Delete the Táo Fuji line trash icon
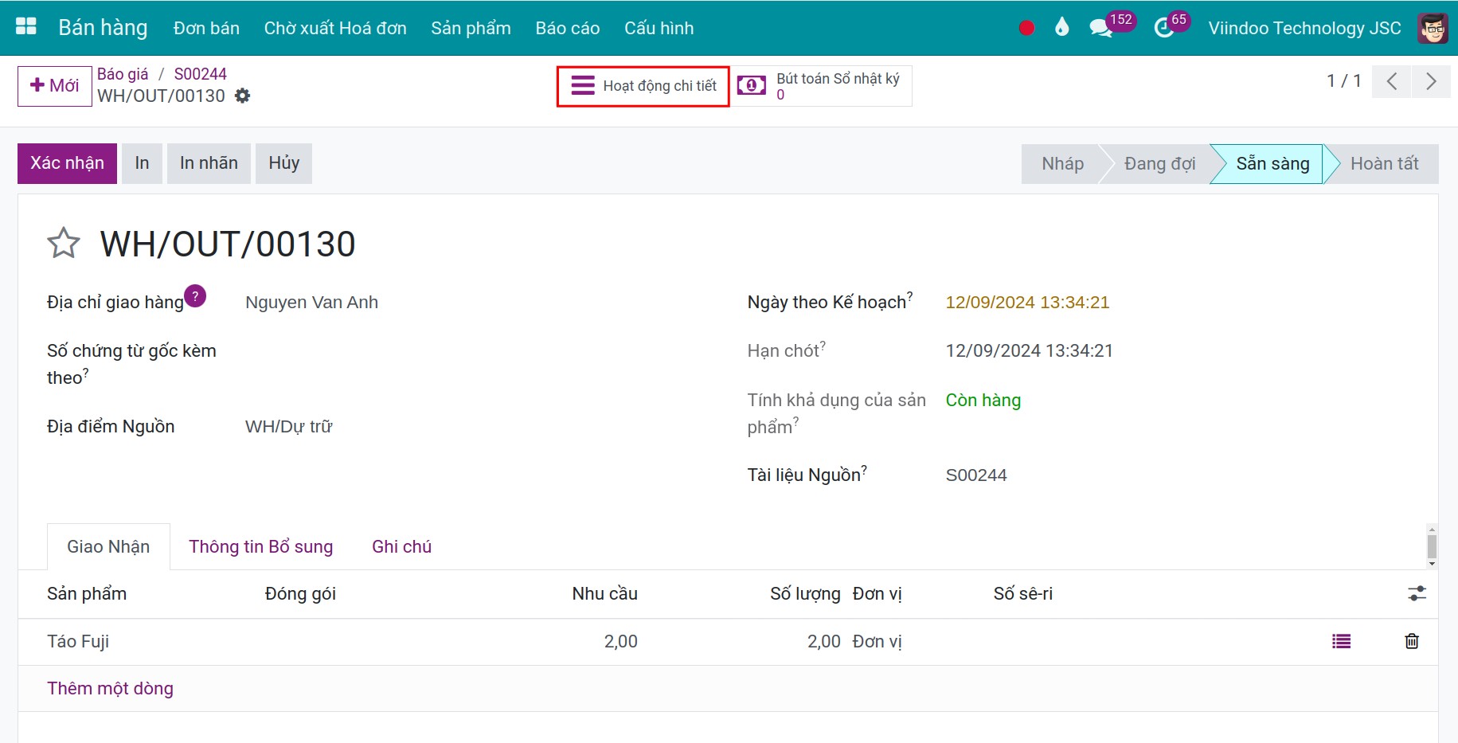This screenshot has width=1458, height=743. point(1412,641)
